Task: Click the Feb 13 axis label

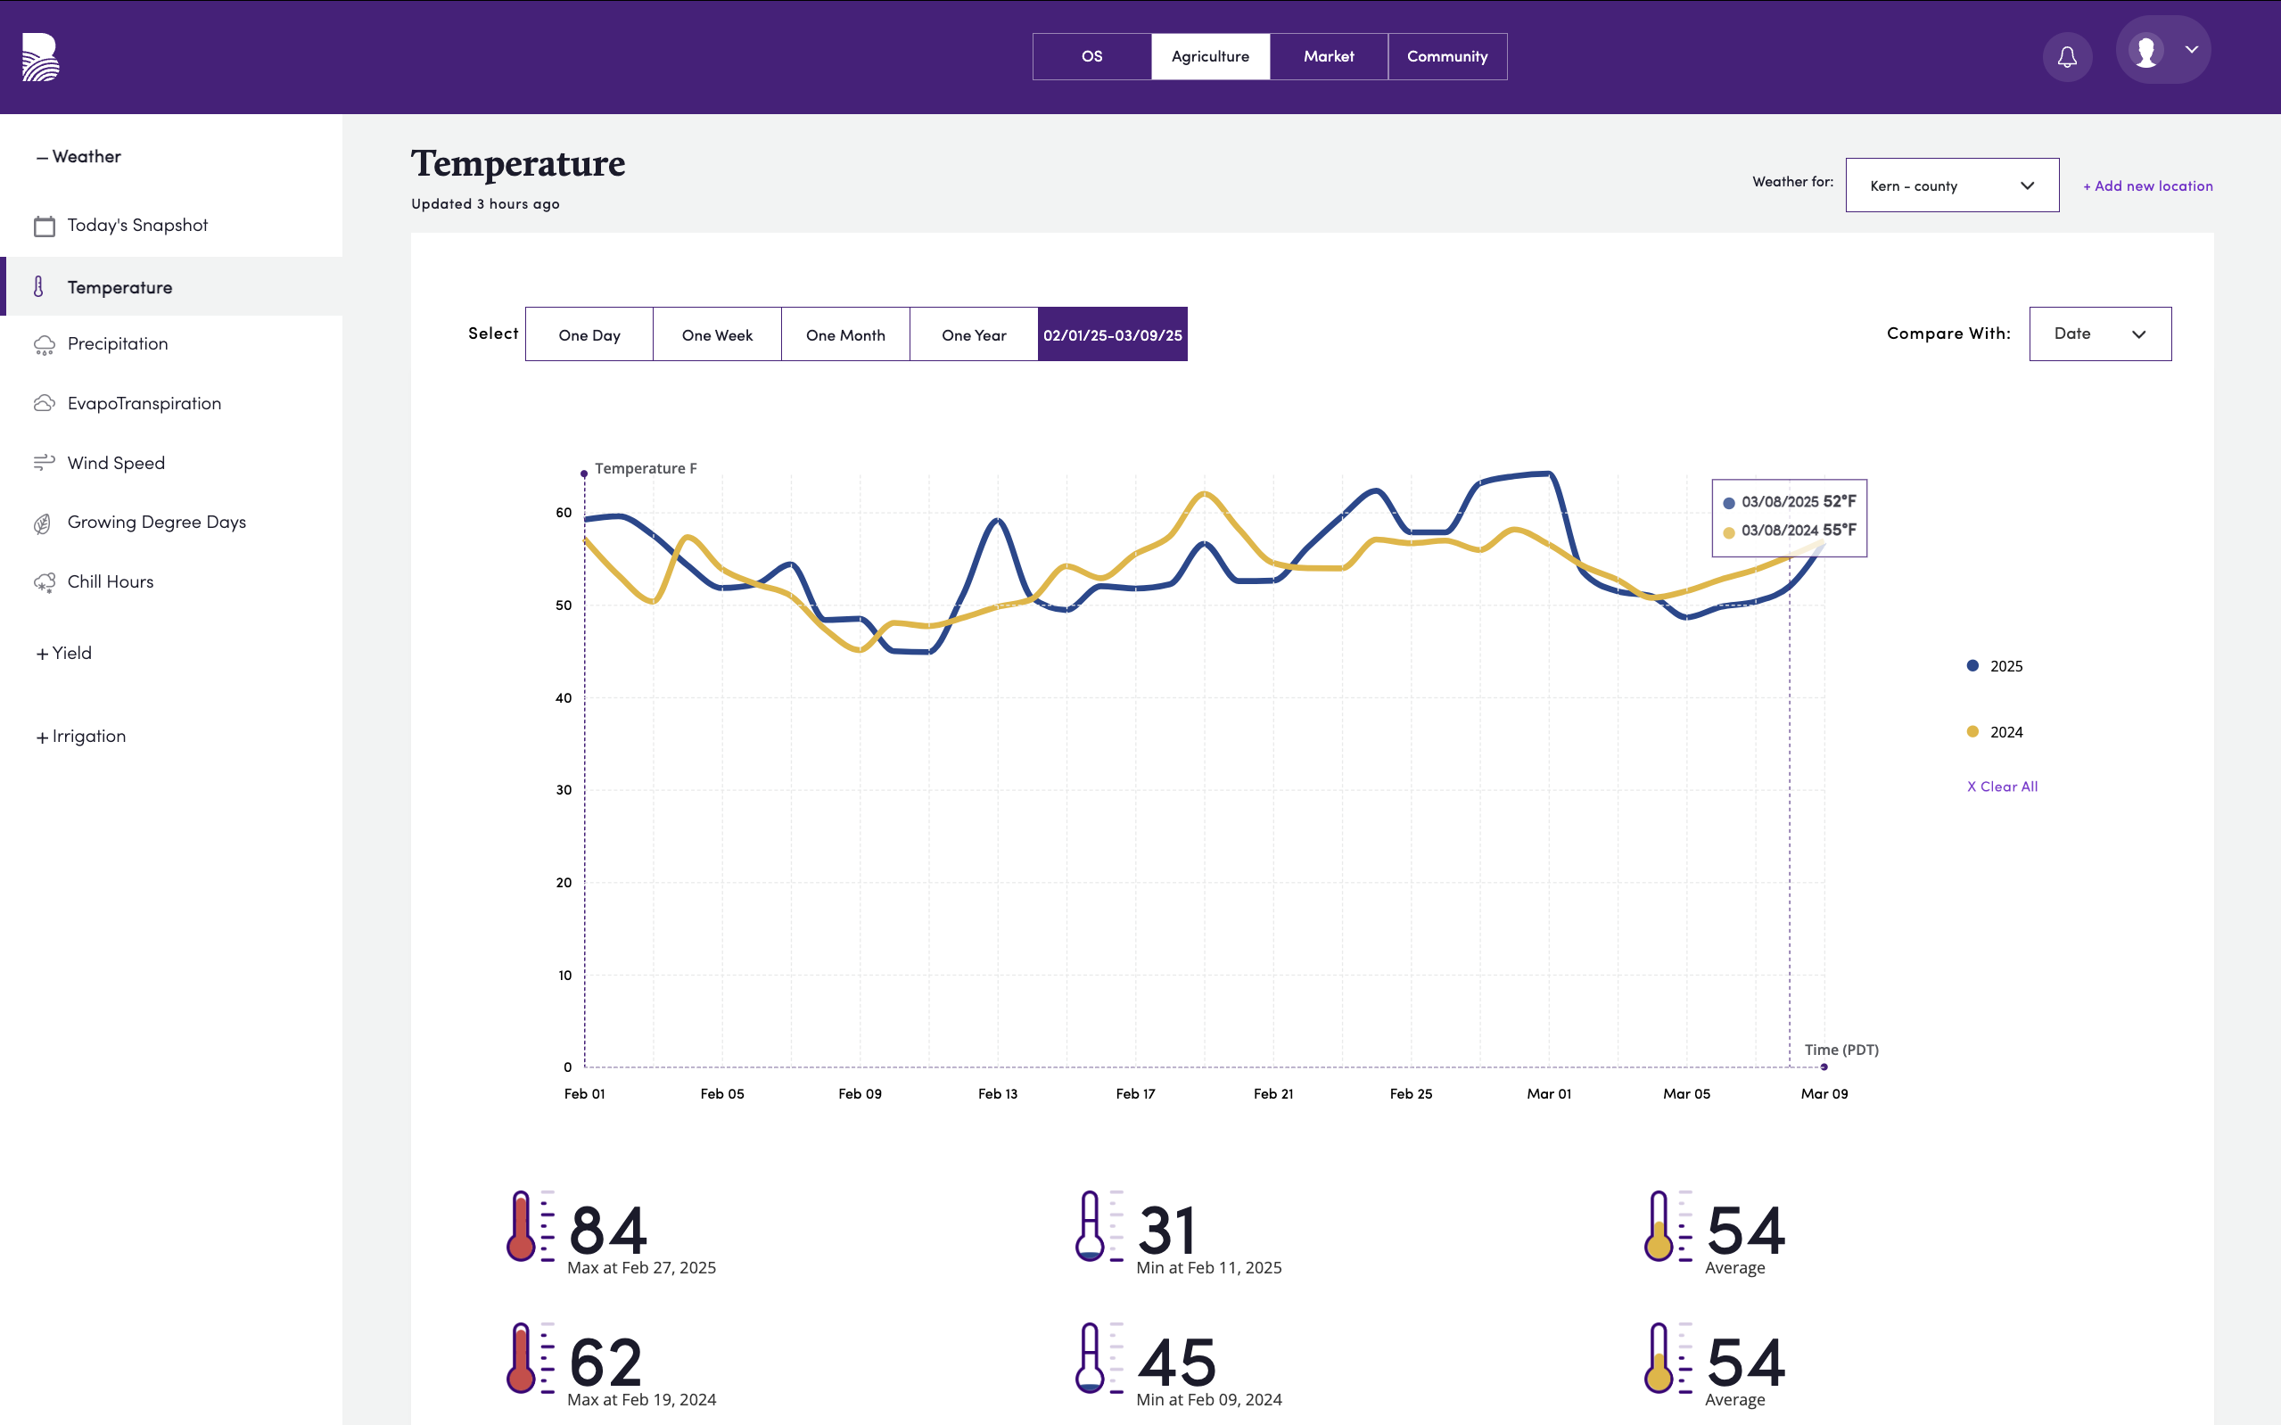Action: (998, 1093)
